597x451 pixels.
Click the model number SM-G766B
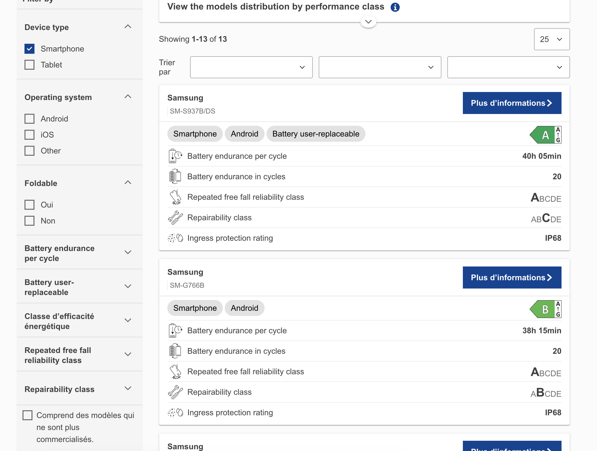pos(187,285)
